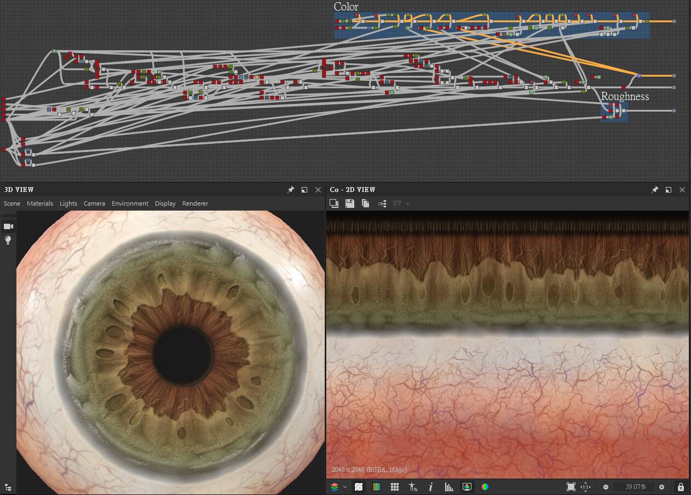The height and width of the screenshot is (495, 691).
Task: Open the Materials menu in 3D View
Action: pyautogui.click(x=40, y=203)
